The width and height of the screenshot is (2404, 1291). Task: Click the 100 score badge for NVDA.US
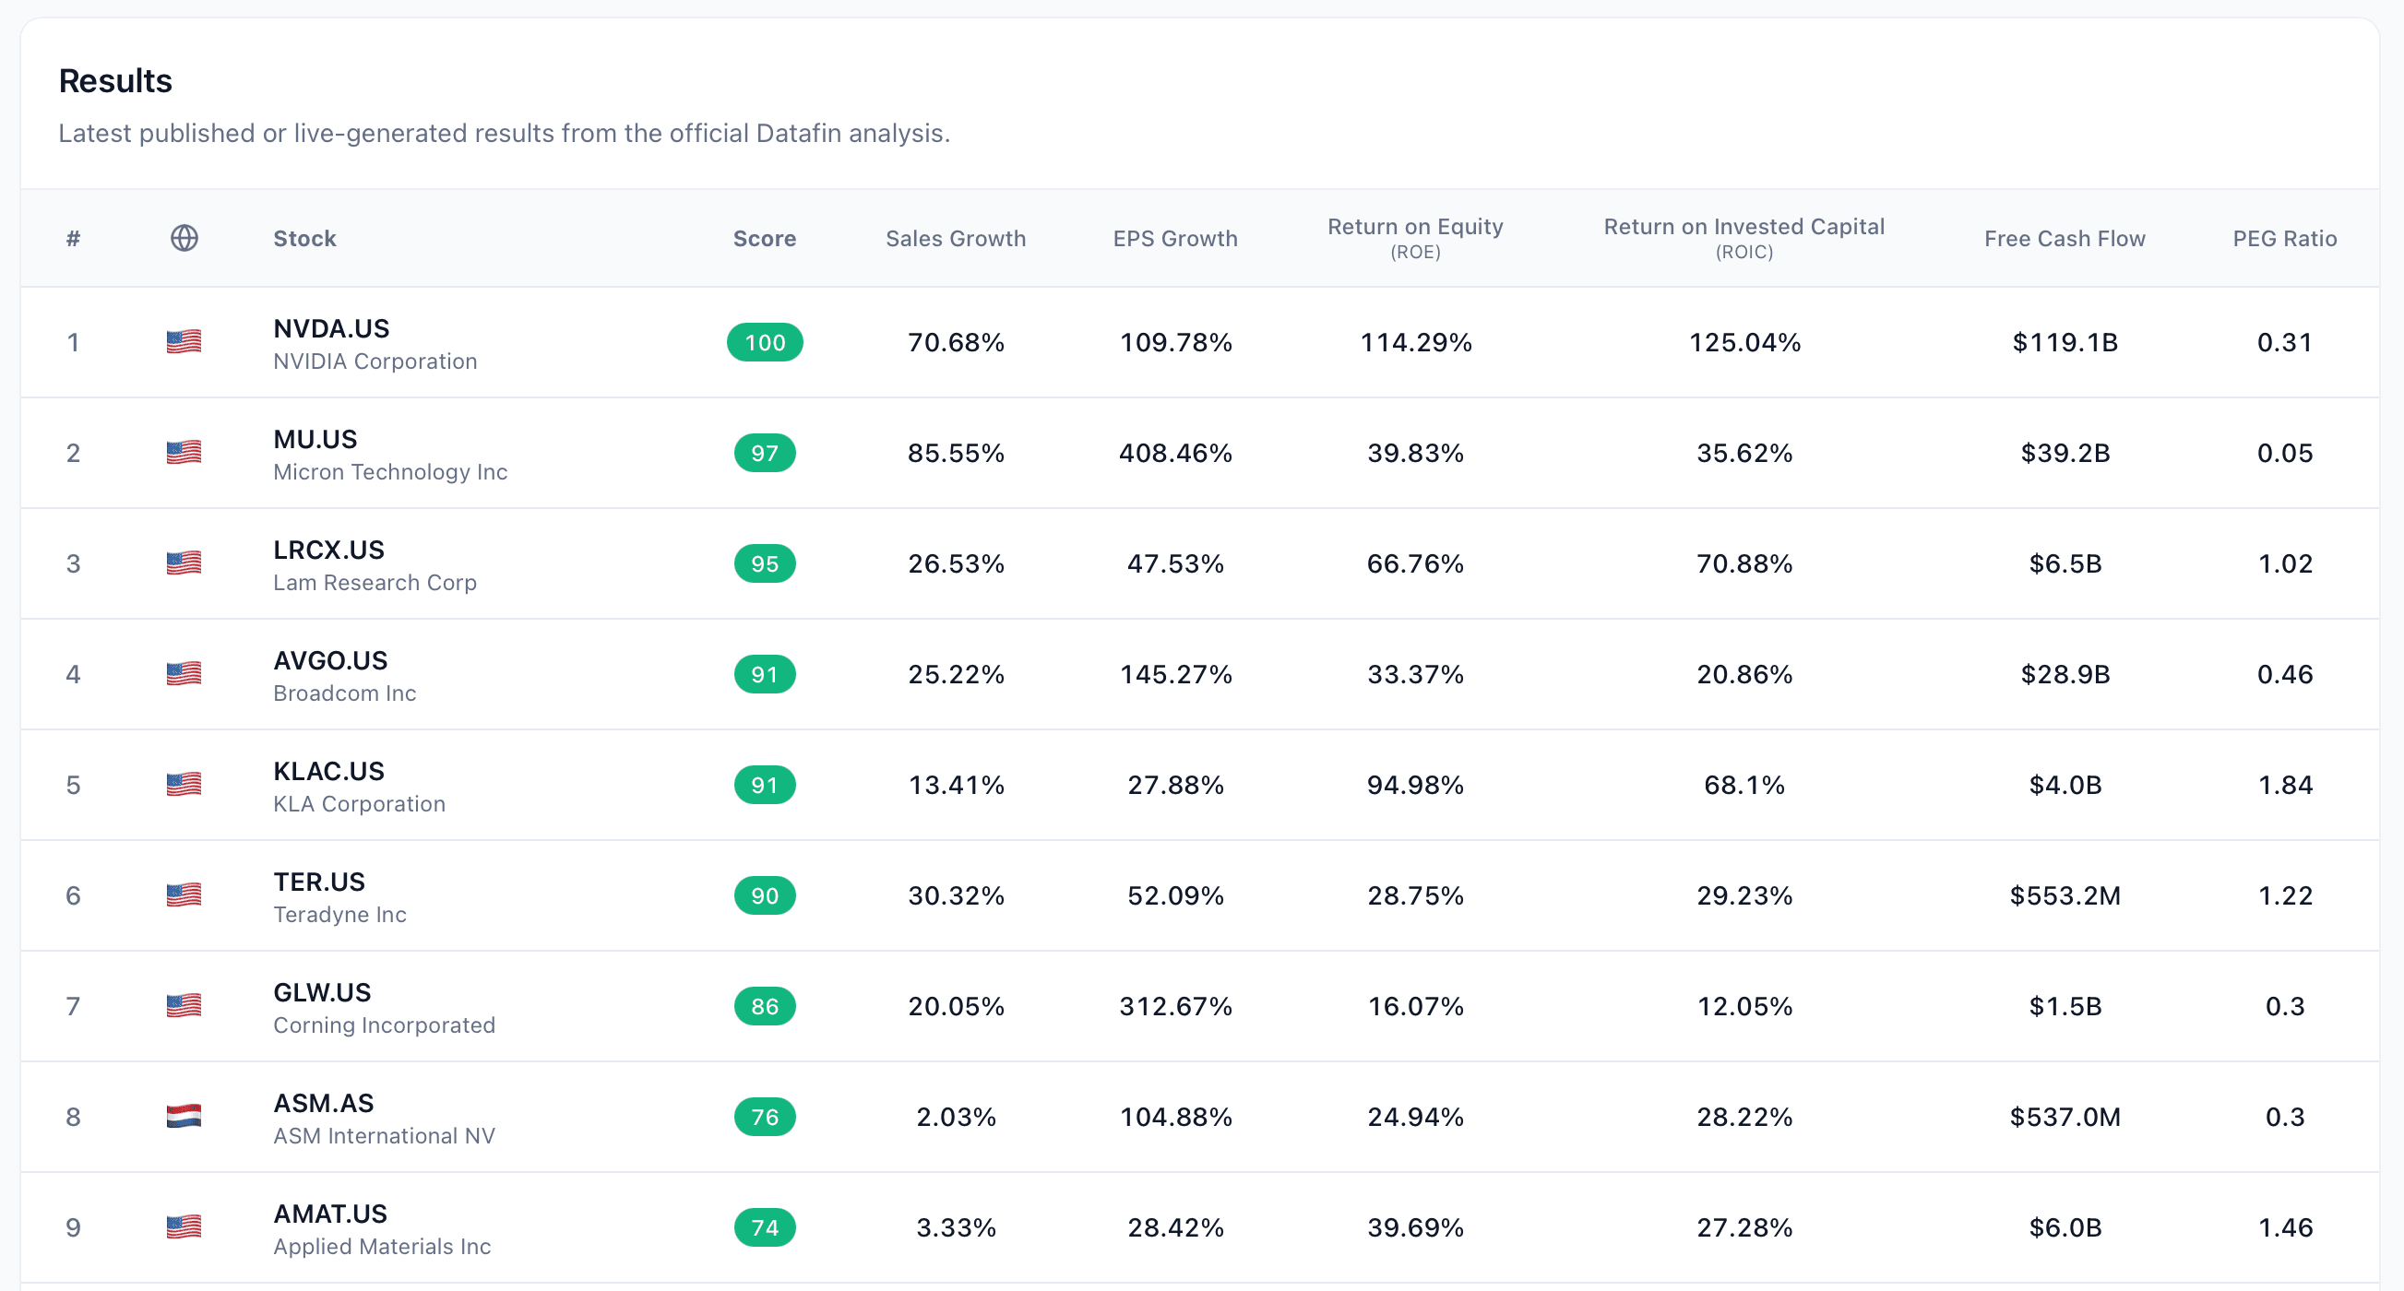click(x=765, y=342)
